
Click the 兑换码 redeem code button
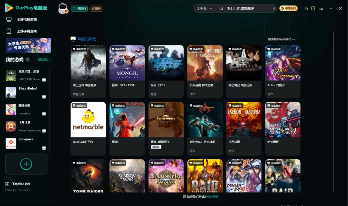click(79, 8)
